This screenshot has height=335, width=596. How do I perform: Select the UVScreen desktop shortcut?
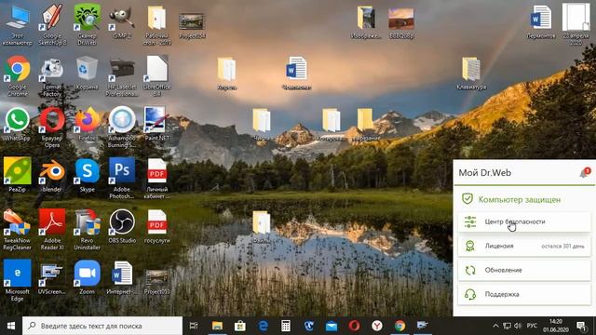52,278
